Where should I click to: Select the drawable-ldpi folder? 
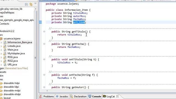point(11,87)
